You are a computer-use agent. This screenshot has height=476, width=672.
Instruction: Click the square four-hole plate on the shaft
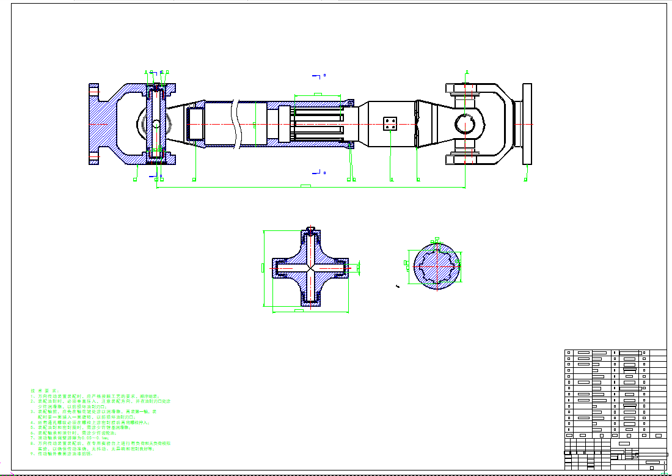pos(390,124)
